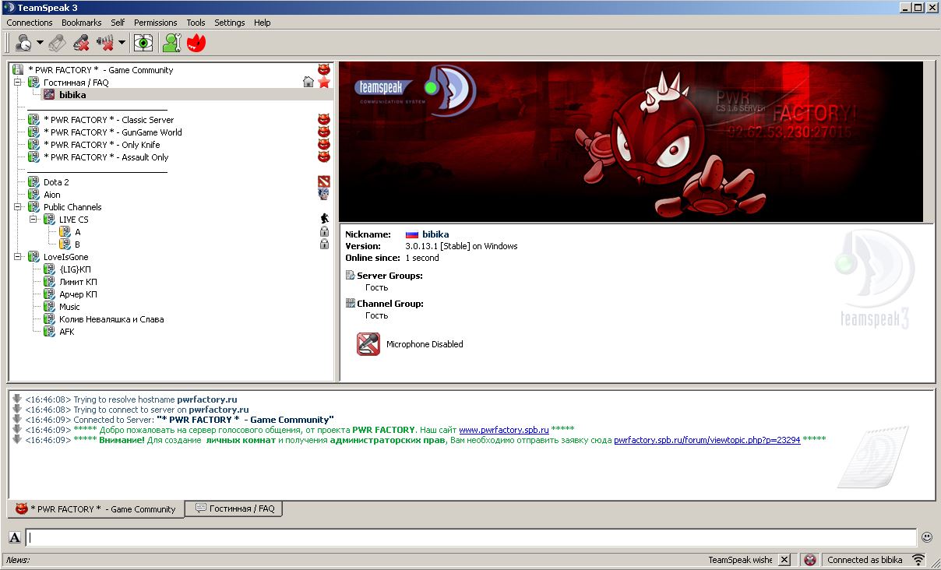Collapse the Public Channels tree node

[18, 207]
